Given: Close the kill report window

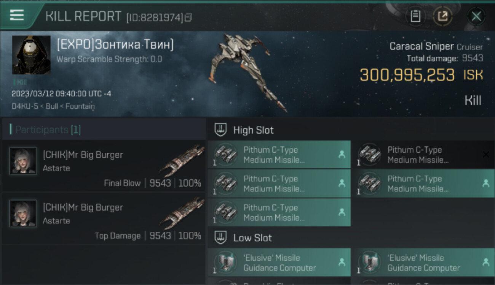Looking at the screenshot, I should [476, 16].
